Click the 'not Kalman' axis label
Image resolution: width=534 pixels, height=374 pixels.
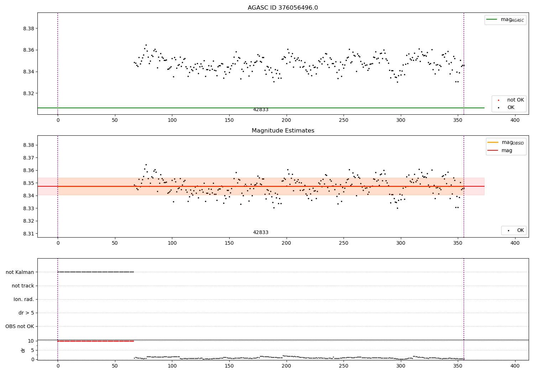click(x=20, y=272)
